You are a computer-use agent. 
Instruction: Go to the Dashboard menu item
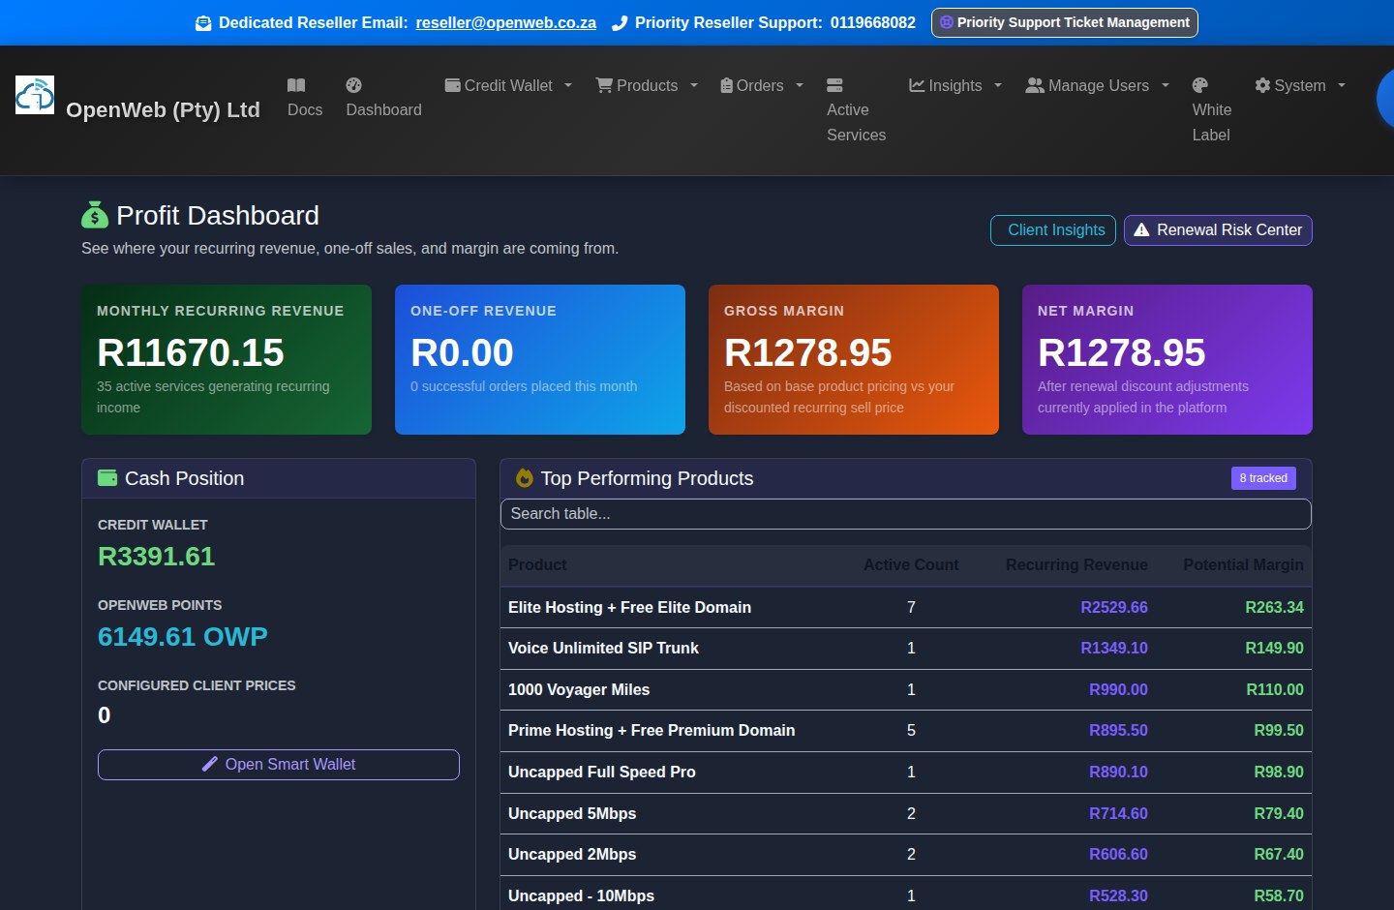(x=383, y=98)
